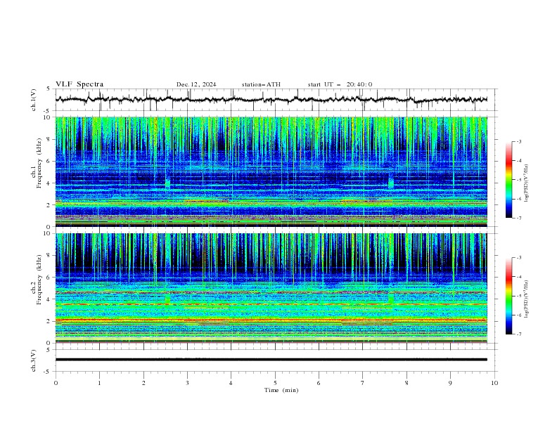Click time axis tick label "6"

(319, 383)
